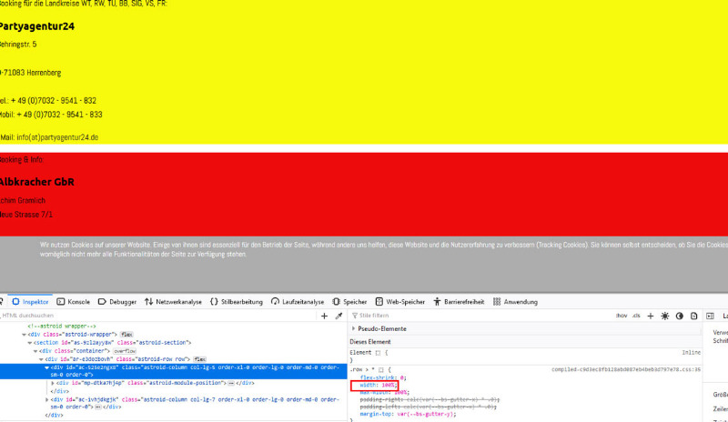728x422 pixels.
Task: Switch to the Netzwerkanalyse tab
Action: click(173, 302)
